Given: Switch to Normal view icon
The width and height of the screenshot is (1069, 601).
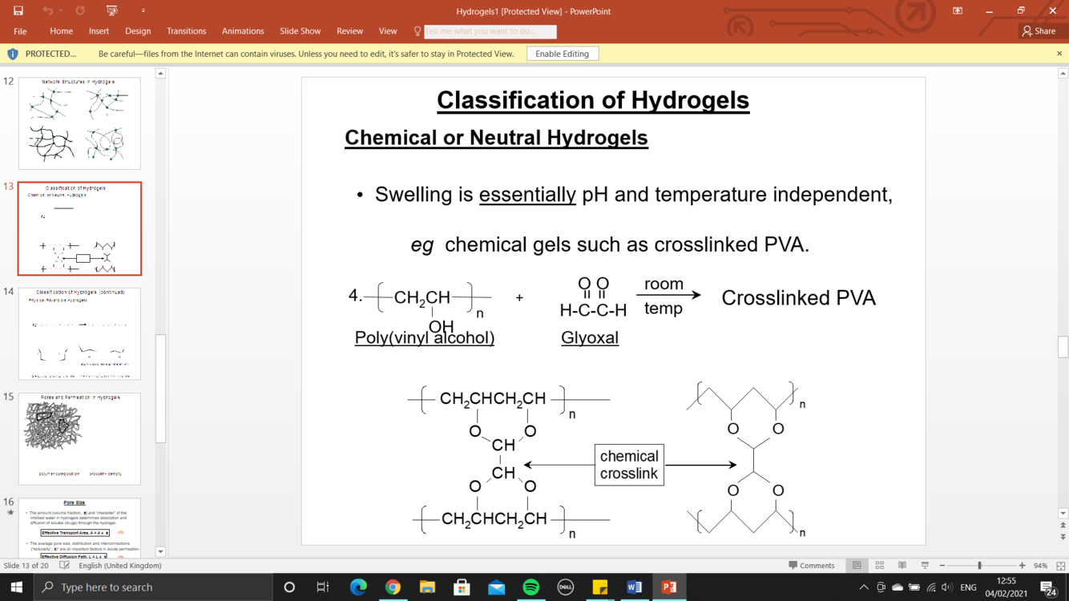Looking at the screenshot, I should click(x=857, y=566).
